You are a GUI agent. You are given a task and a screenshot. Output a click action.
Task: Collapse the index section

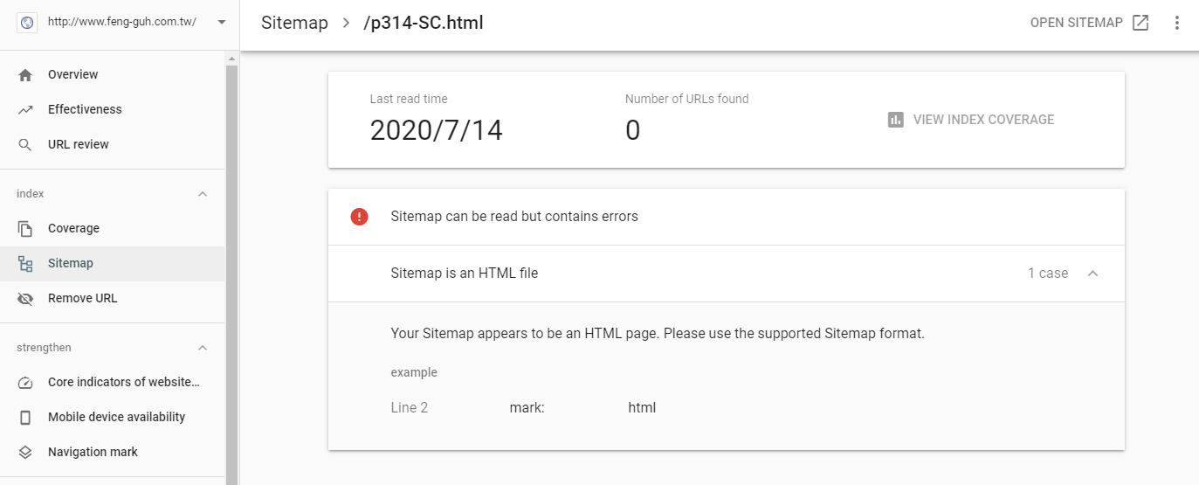click(203, 194)
